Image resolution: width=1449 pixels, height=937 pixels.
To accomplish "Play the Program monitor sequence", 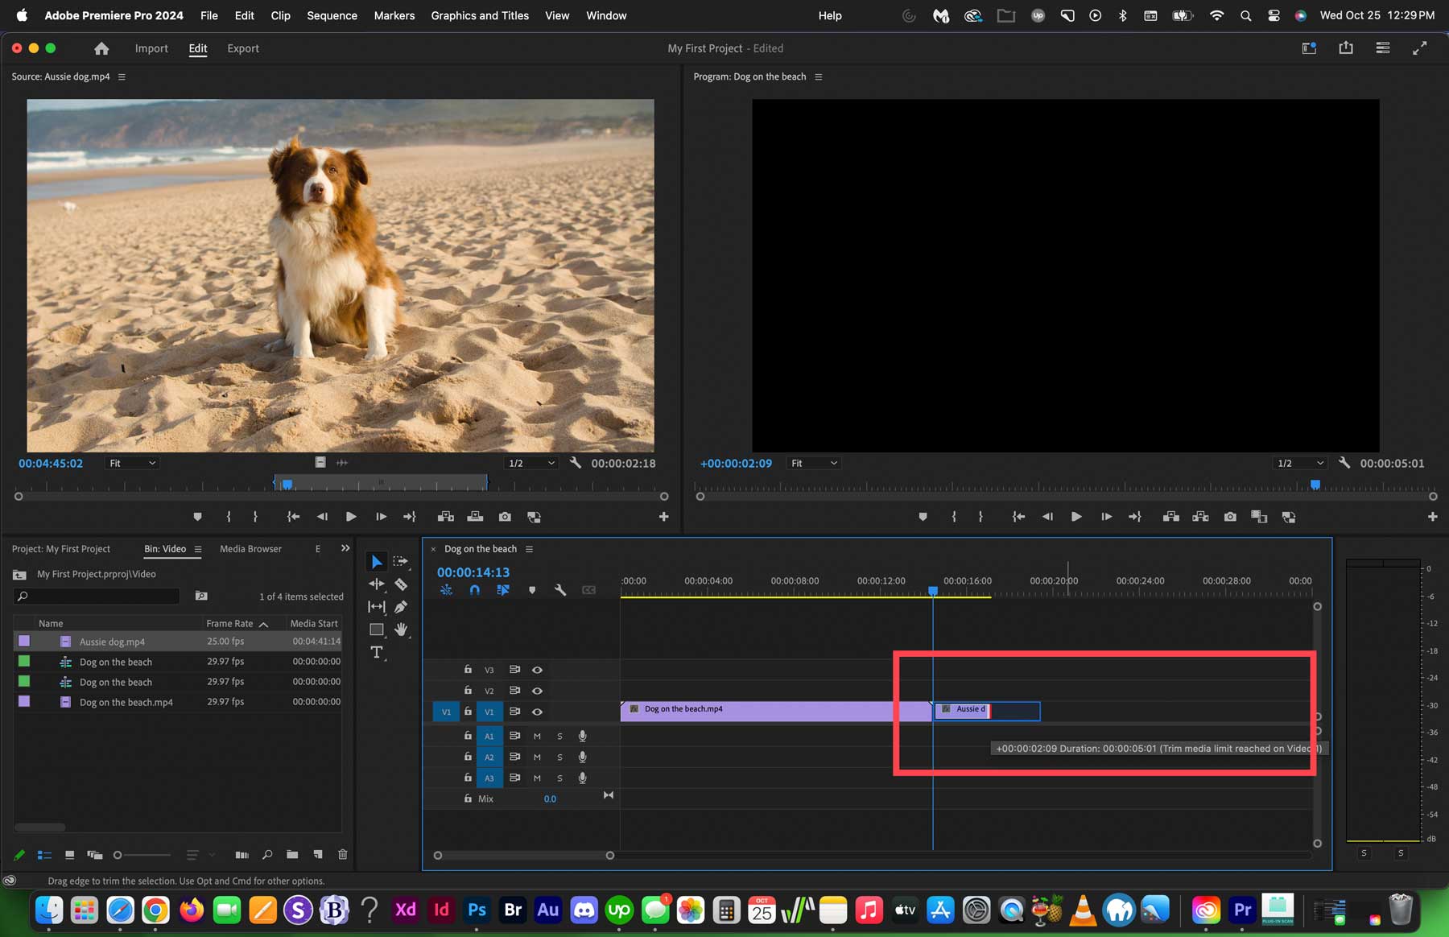I will coord(1076,517).
